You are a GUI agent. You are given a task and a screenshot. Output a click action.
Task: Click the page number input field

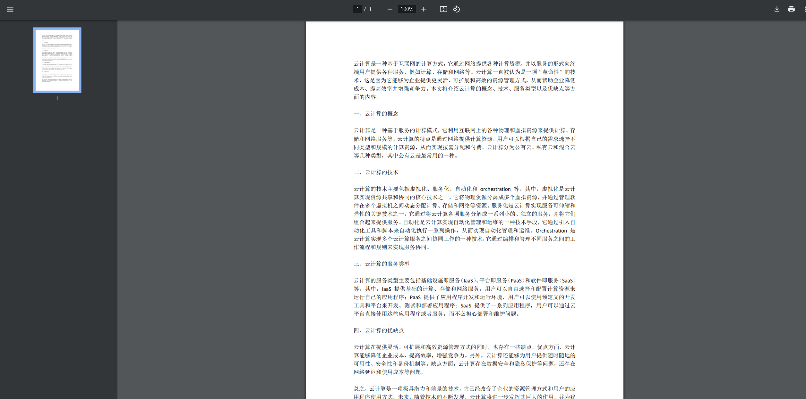(x=357, y=9)
